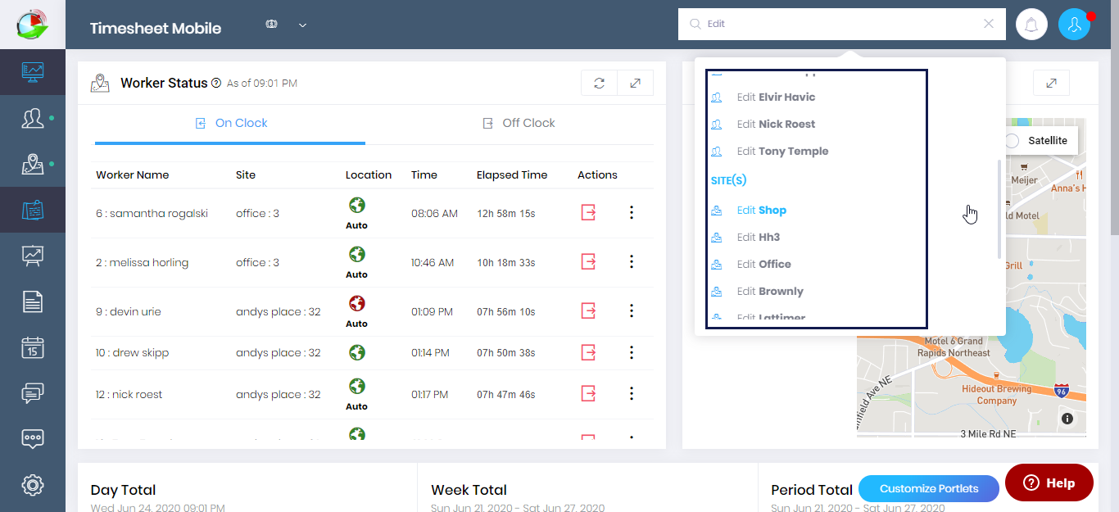Click the money icon beside Timesheet Mobile

pyautogui.click(x=272, y=25)
